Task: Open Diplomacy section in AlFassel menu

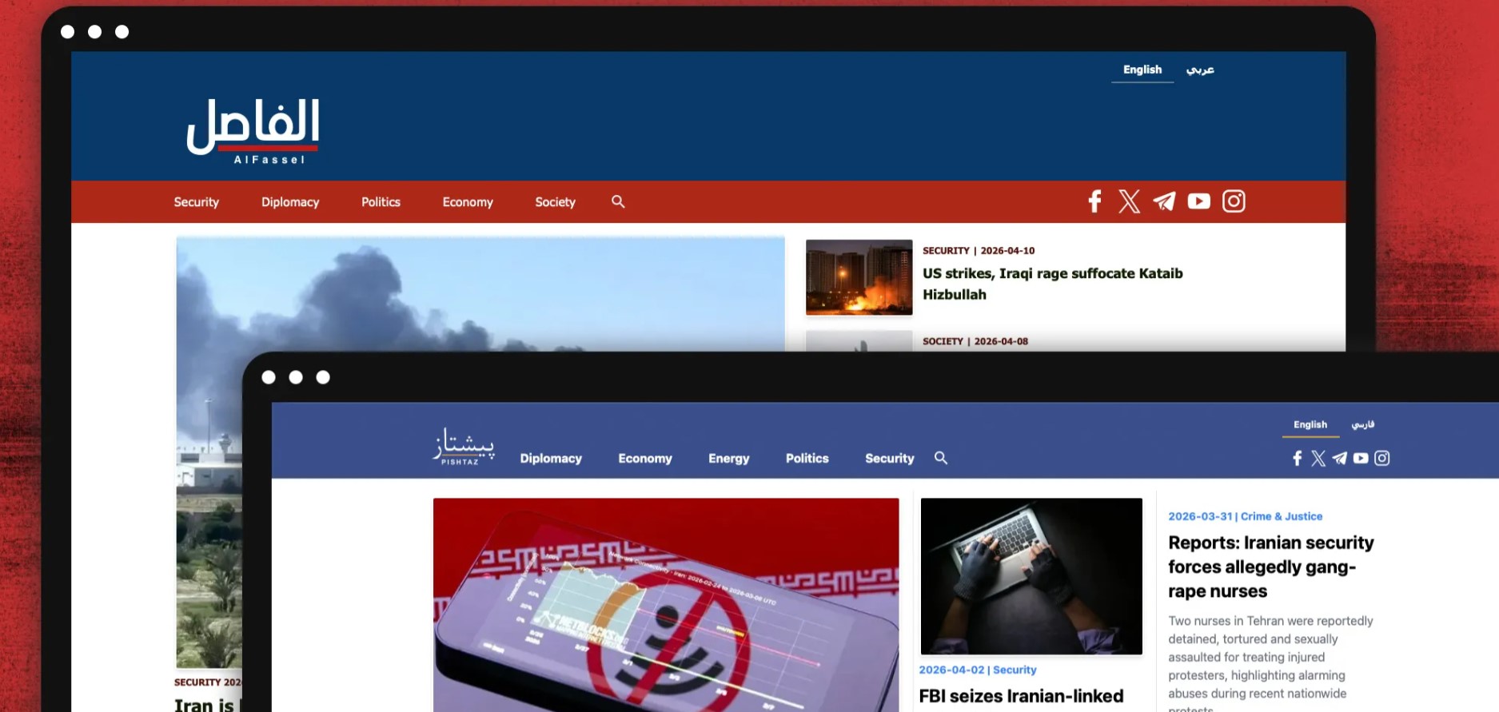Action: [x=290, y=202]
